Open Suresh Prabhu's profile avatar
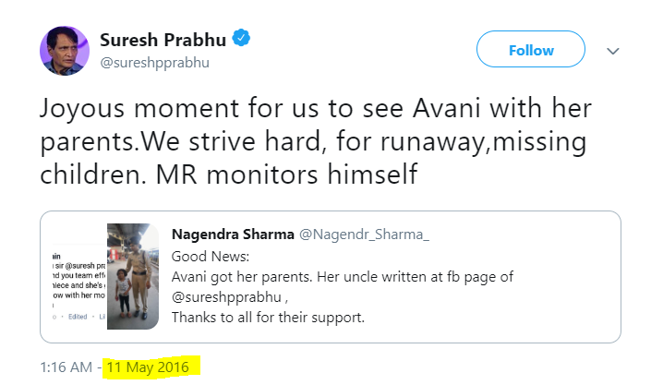Image resolution: width=651 pixels, height=385 pixels. pos(65,51)
